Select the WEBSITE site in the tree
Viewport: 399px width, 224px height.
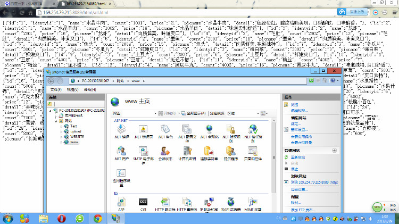(77, 137)
